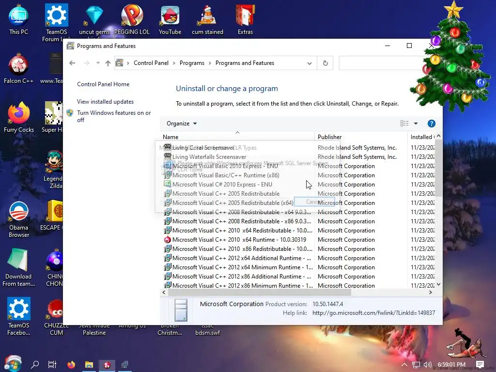The image size is (496, 372).
Task: Click the Programs breadcrumb
Action: click(192, 63)
